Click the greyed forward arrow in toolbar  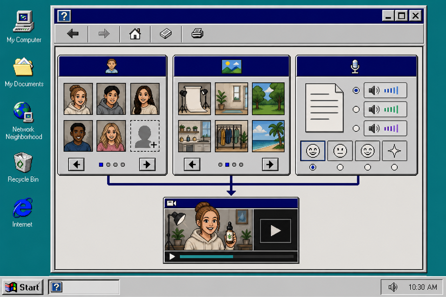click(104, 34)
